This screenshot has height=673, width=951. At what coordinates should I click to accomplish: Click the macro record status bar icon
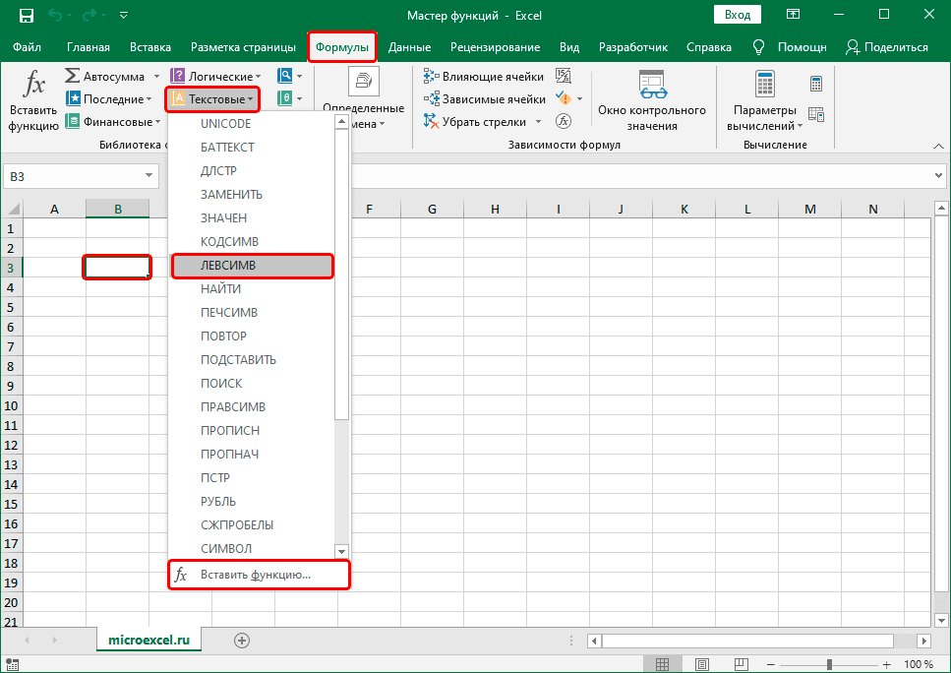[12, 664]
